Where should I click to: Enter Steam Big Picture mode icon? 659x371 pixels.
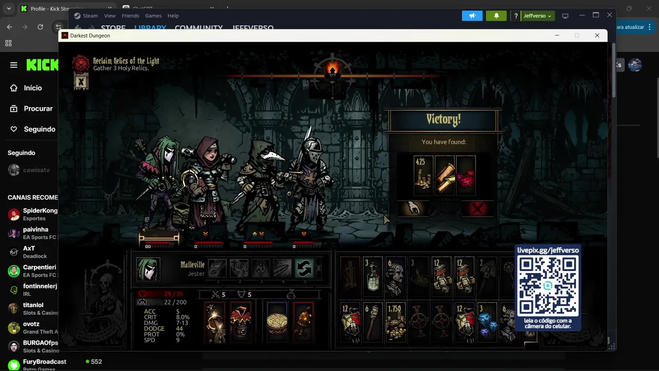tap(565, 16)
